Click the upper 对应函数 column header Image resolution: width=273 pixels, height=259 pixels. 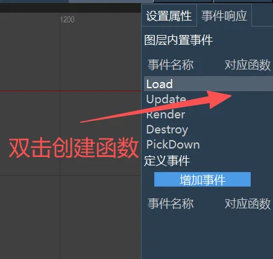[248, 65]
